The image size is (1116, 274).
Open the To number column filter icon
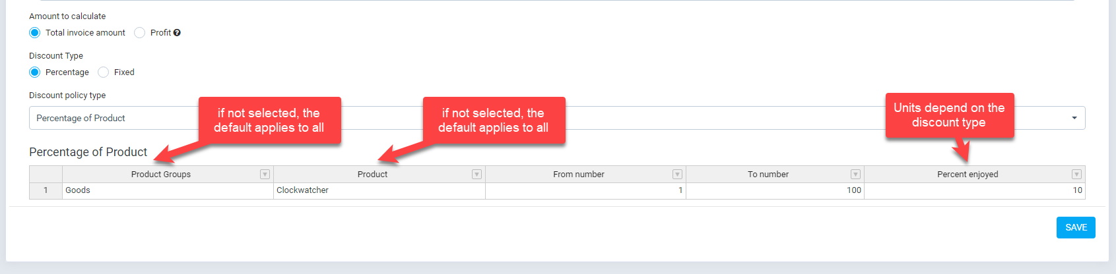click(855, 175)
